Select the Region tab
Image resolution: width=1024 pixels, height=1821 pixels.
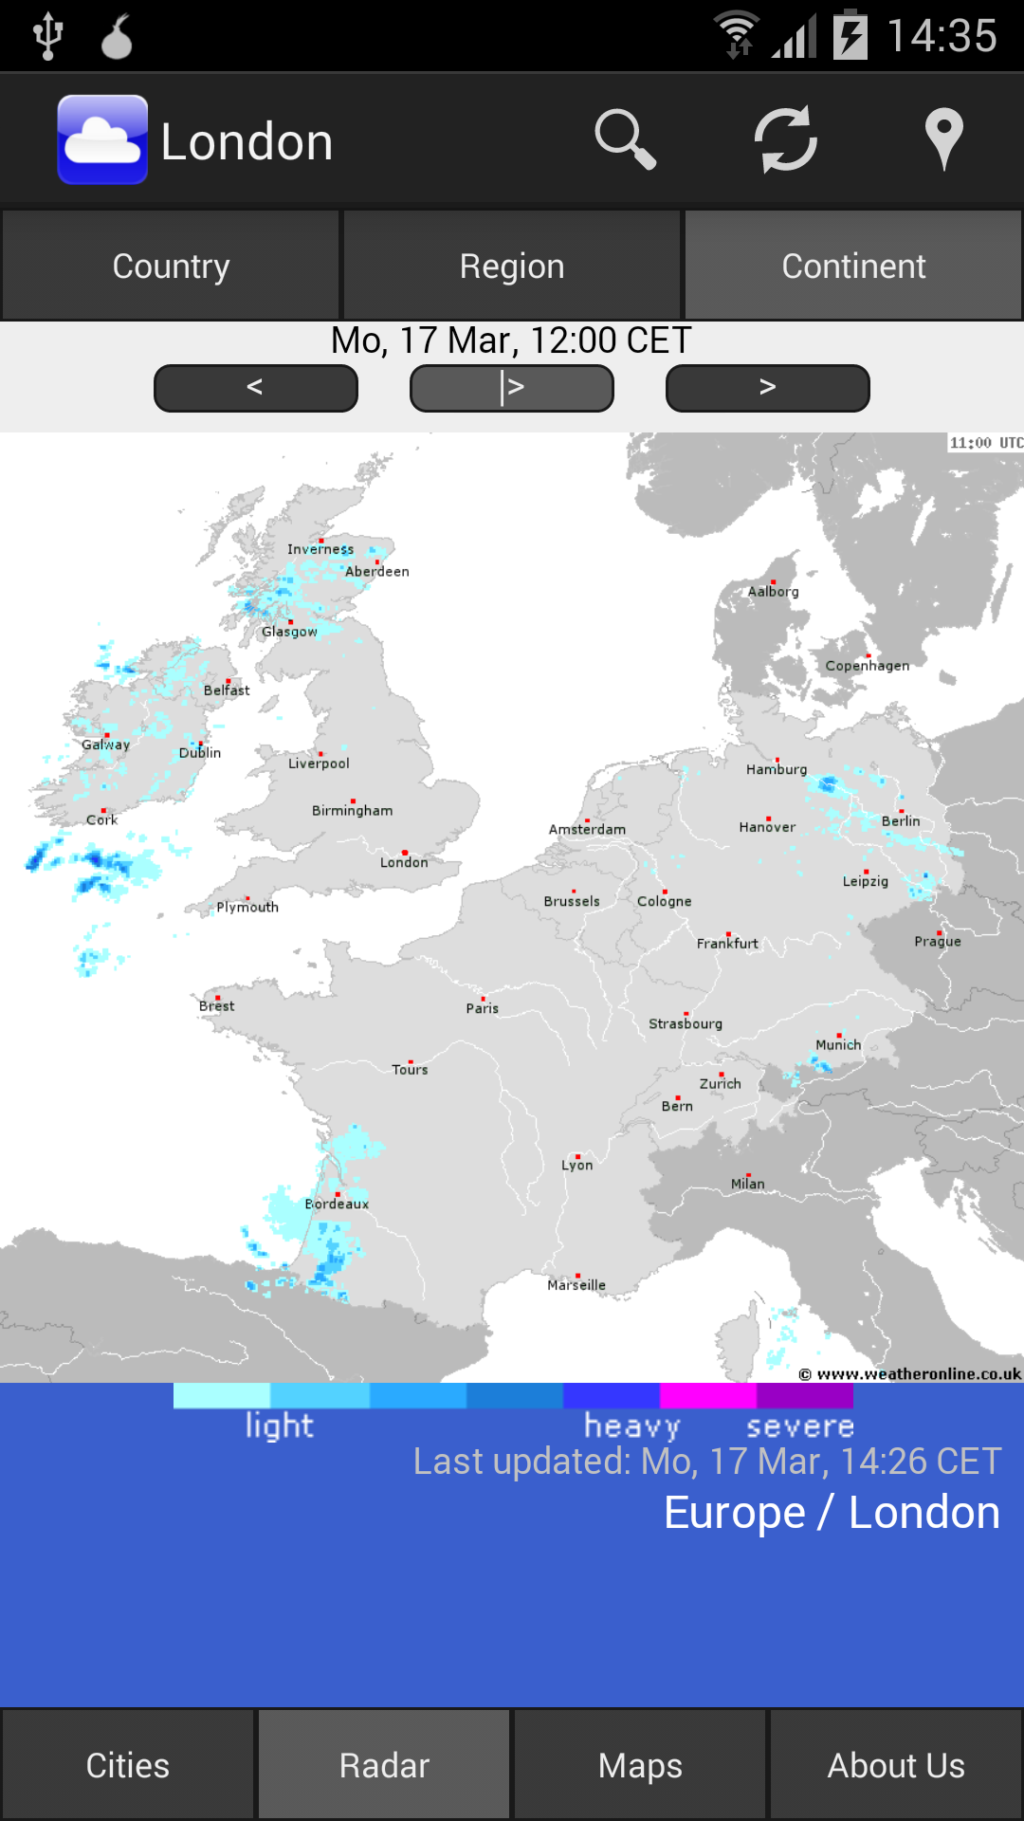point(512,266)
